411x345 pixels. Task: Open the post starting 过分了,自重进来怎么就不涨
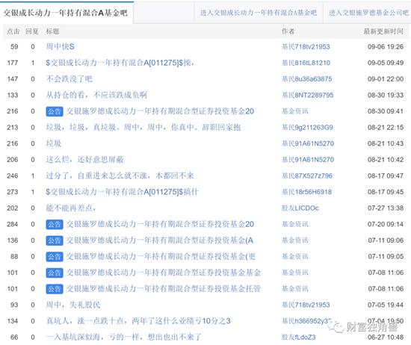pyautogui.click(x=120, y=175)
